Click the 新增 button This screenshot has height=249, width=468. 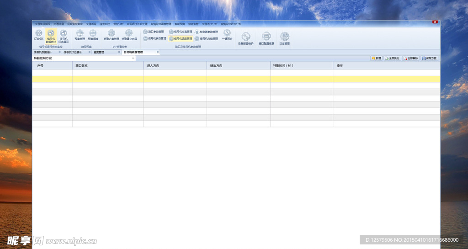click(376, 58)
